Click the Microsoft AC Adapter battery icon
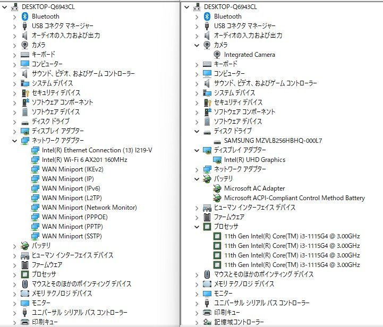The image size is (383, 327). pyautogui.click(x=217, y=188)
